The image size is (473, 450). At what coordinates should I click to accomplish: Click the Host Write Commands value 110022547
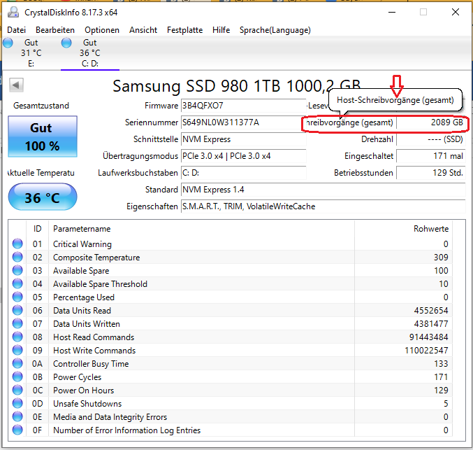(x=426, y=351)
